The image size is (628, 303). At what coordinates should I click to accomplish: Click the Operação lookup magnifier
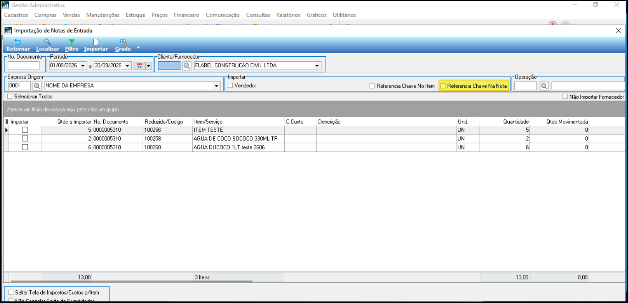544,86
